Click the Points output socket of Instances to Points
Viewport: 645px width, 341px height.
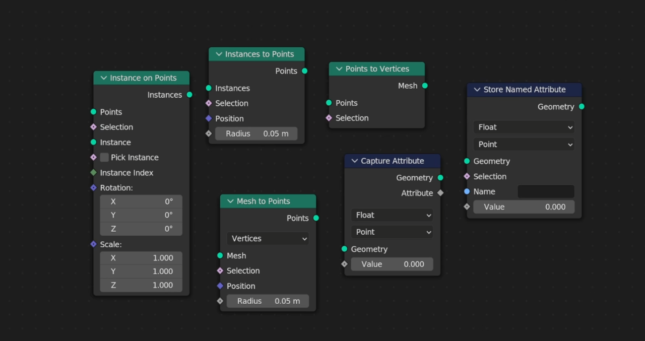305,71
